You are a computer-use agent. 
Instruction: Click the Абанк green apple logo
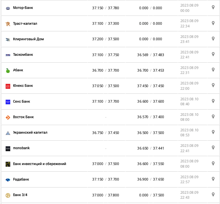coord(8,70)
